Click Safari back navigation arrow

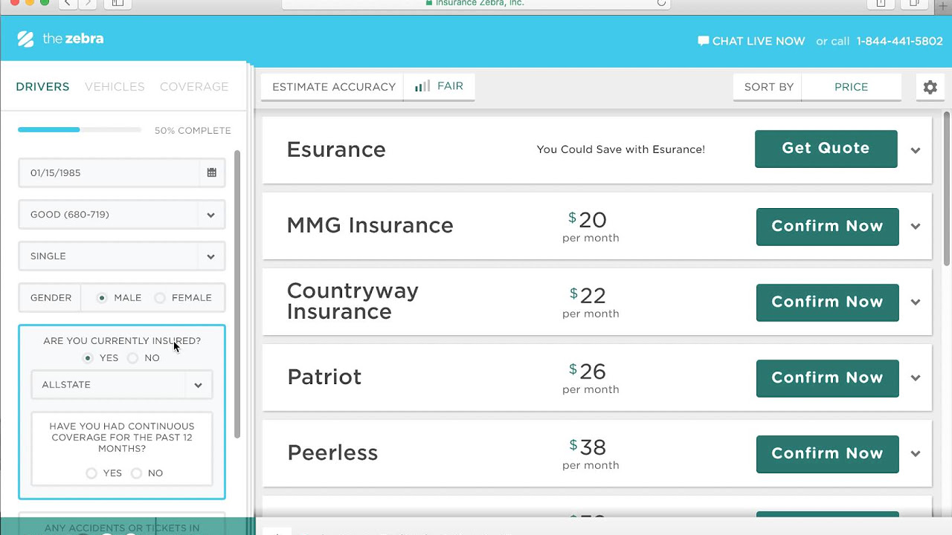[67, 3]
